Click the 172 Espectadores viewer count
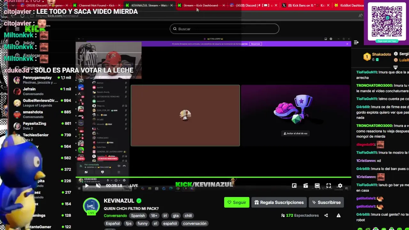409x230 pixels. pyautogui.click(x=300, y=215)
